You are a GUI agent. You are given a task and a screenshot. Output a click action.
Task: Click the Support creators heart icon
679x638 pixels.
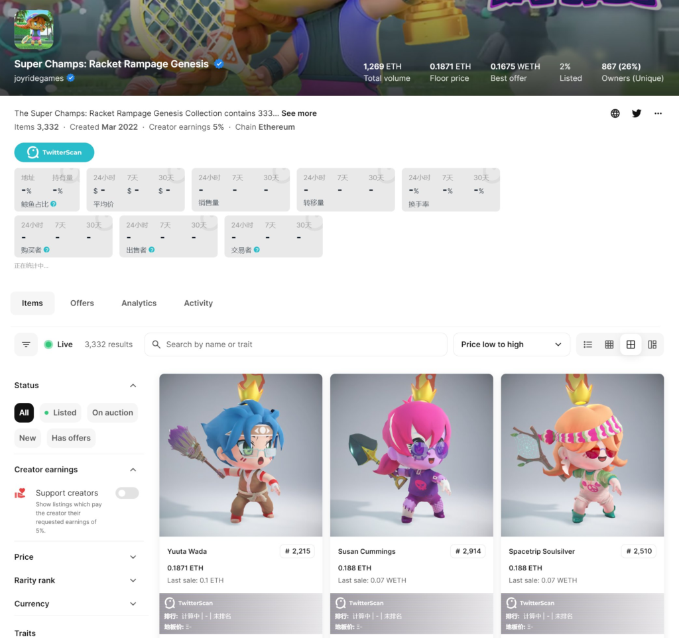21,493
